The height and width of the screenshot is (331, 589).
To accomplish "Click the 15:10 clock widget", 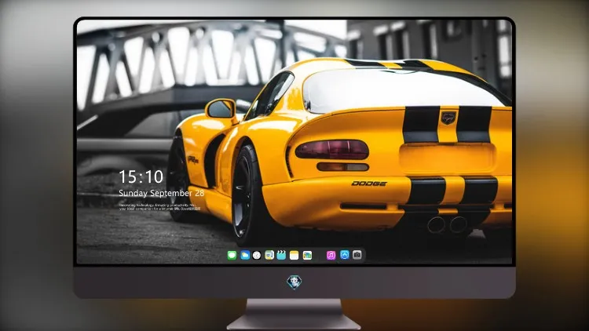I will [x=141, y=176].
